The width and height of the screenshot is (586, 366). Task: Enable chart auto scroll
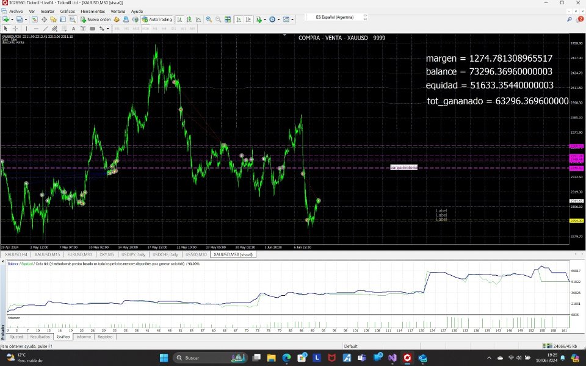point(238,19)
